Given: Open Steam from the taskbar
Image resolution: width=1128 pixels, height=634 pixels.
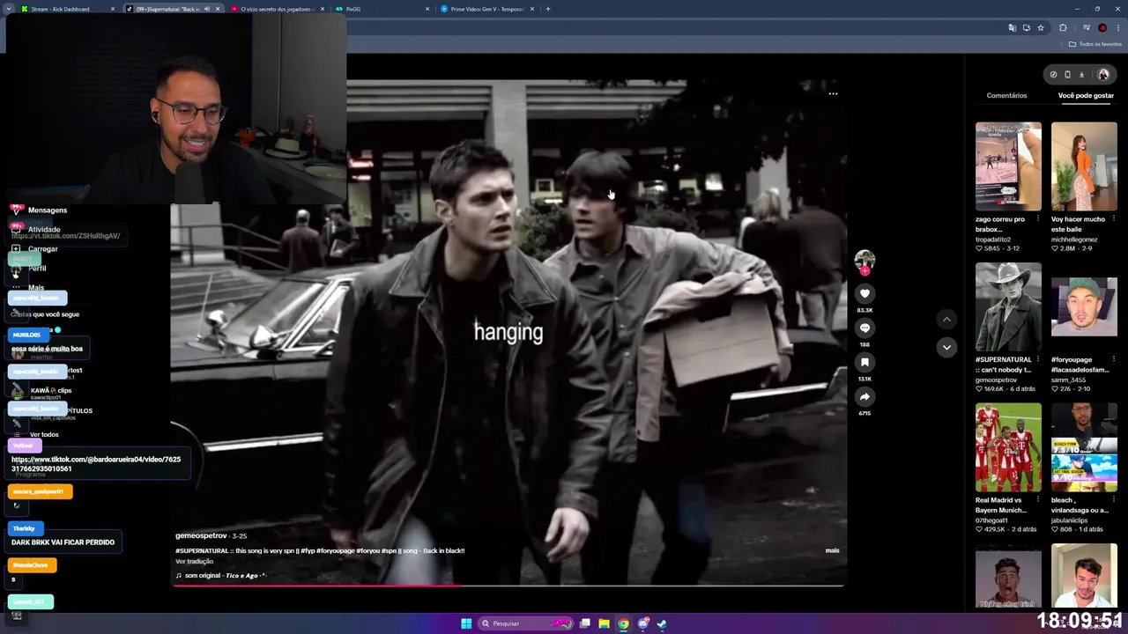Looking at the screenshot, I should (x=662, y=623).
